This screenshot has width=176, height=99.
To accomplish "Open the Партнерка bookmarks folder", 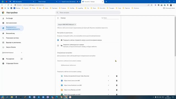I will (x=54, y=8).
